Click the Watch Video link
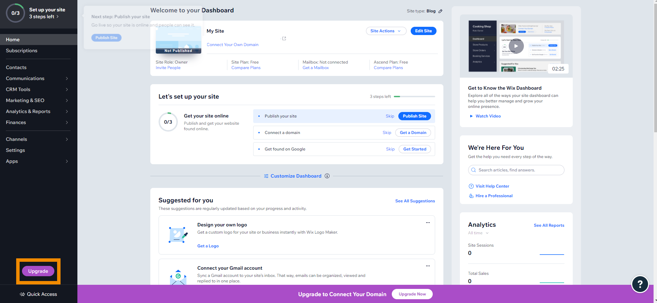The height and width of the screenshot is (303, 657). (x=488, y=116)
